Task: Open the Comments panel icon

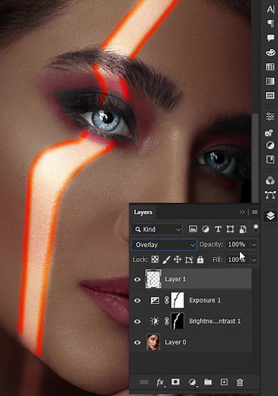Action: pyautogui.click(x=270, y=38)
